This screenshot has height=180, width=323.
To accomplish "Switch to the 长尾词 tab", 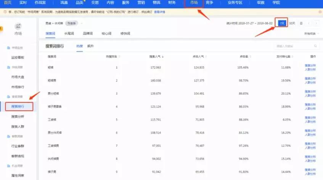I will (69, 34).
